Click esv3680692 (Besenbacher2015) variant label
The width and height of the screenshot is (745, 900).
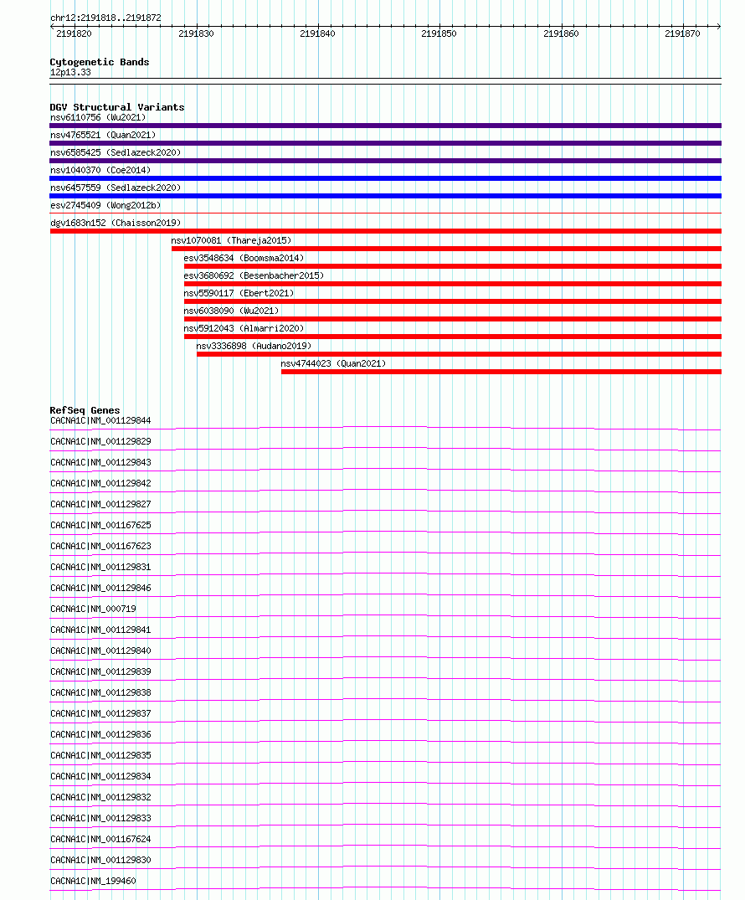pos(254,275)
